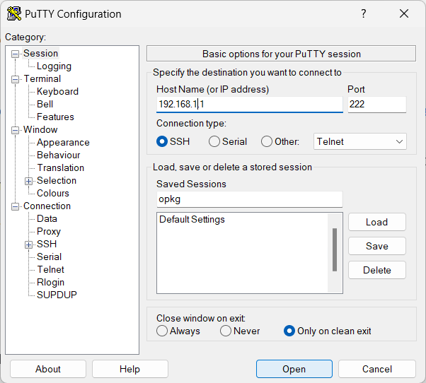Screen dimensions: 426x383
Task: Open Appearance settings category
Action: tap(63, 143)
